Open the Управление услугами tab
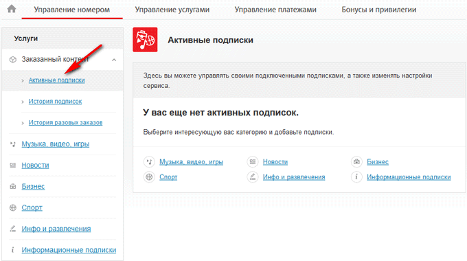Screen dimensions: 467x261 172,10
